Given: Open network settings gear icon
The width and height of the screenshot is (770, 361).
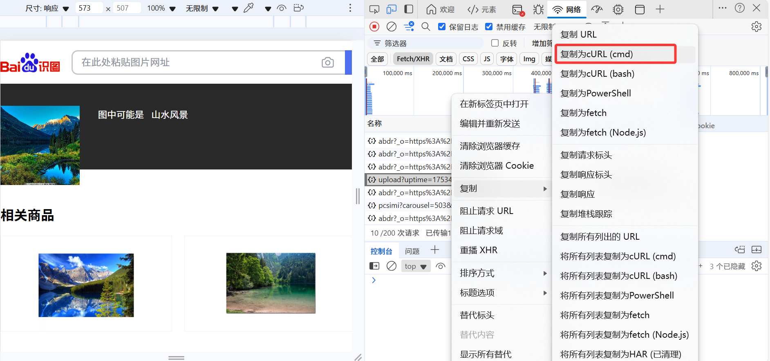Looking at the screenshot, I should [757, 27].
